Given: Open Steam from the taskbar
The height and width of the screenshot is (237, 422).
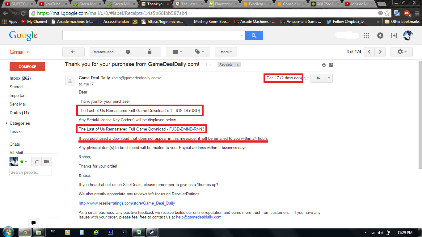Looking at the screenshot, I should [x=152, y=232].
